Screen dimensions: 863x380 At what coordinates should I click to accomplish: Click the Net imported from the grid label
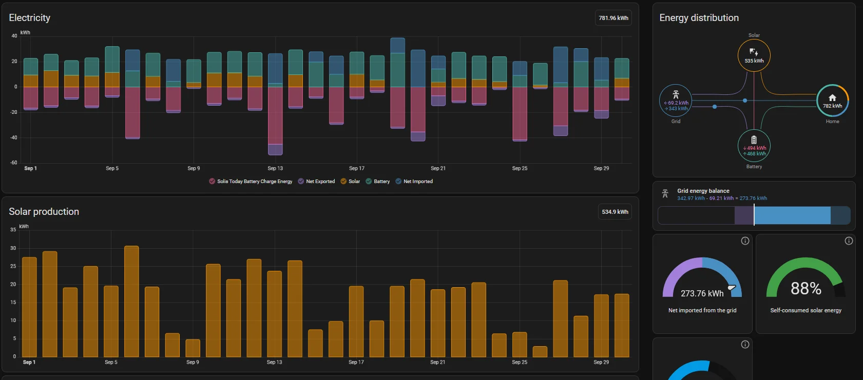702,310
